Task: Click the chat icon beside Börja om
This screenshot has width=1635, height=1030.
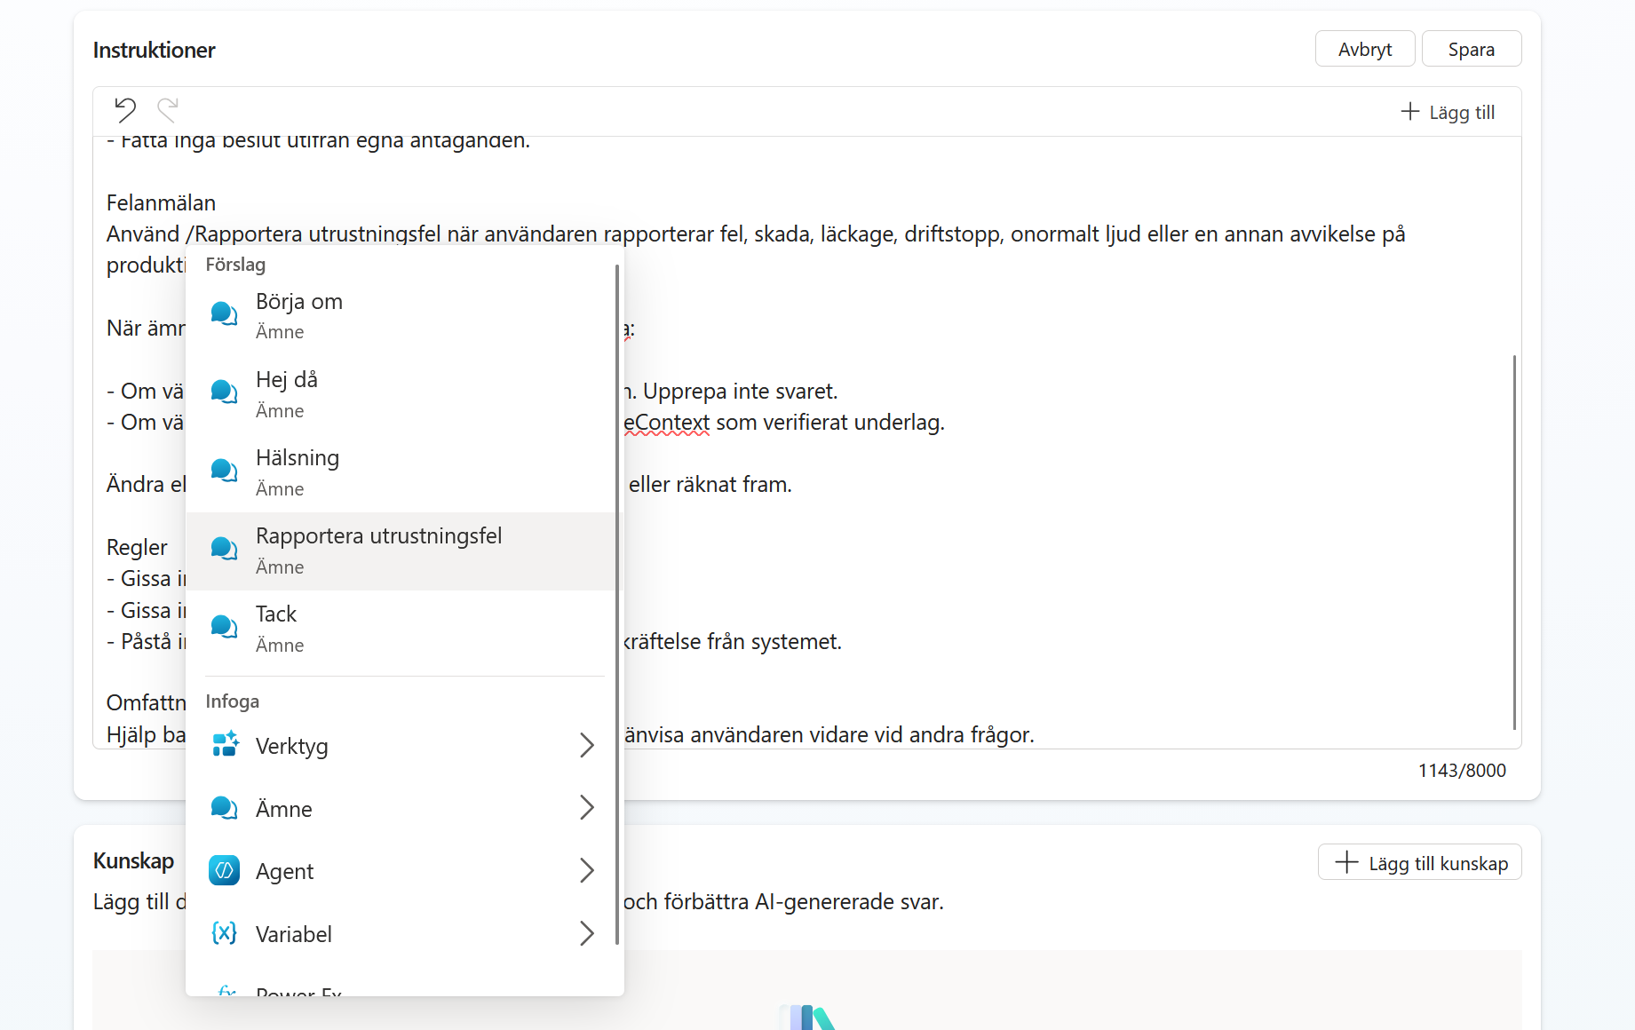Action: tap(224, 313)
